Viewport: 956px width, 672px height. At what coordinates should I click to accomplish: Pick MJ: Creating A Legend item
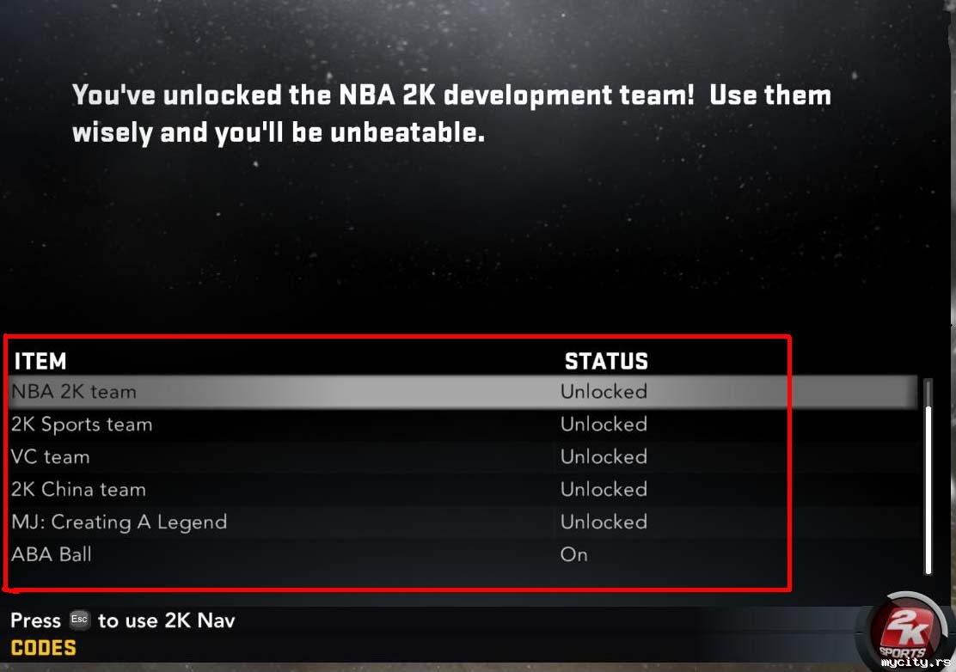pos(119,522)
